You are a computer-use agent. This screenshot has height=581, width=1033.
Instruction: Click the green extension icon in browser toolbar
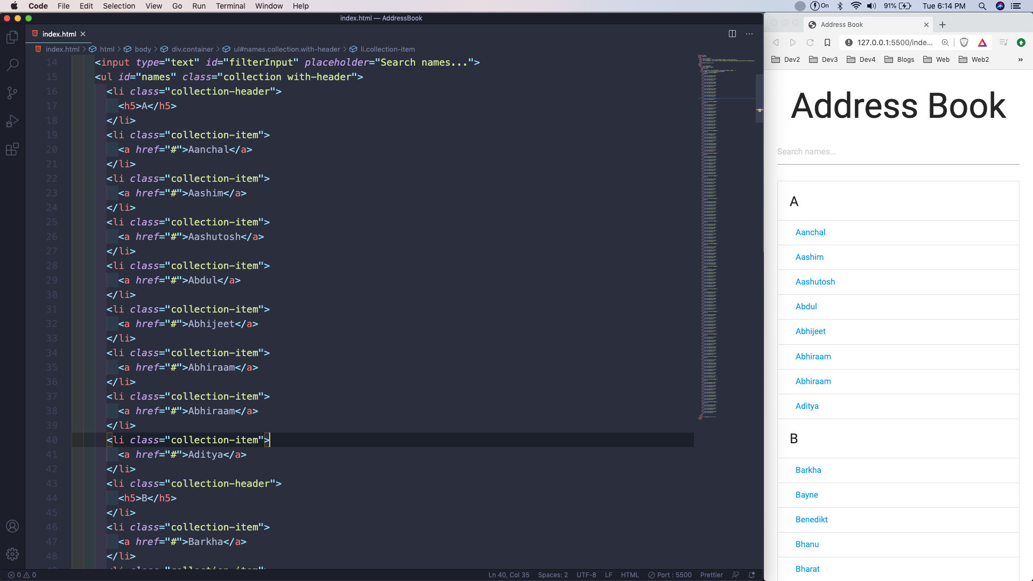tap(1021, 42)
